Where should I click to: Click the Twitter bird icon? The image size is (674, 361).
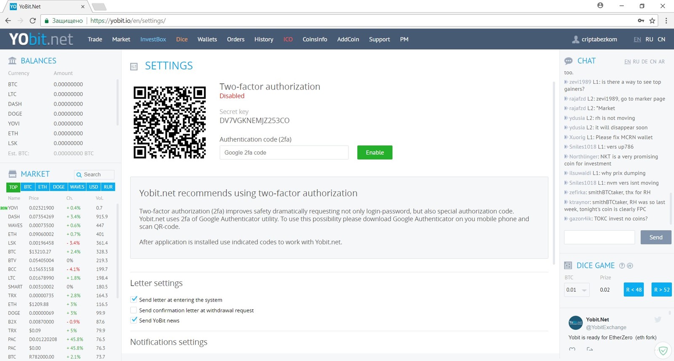tap(658, 319)
